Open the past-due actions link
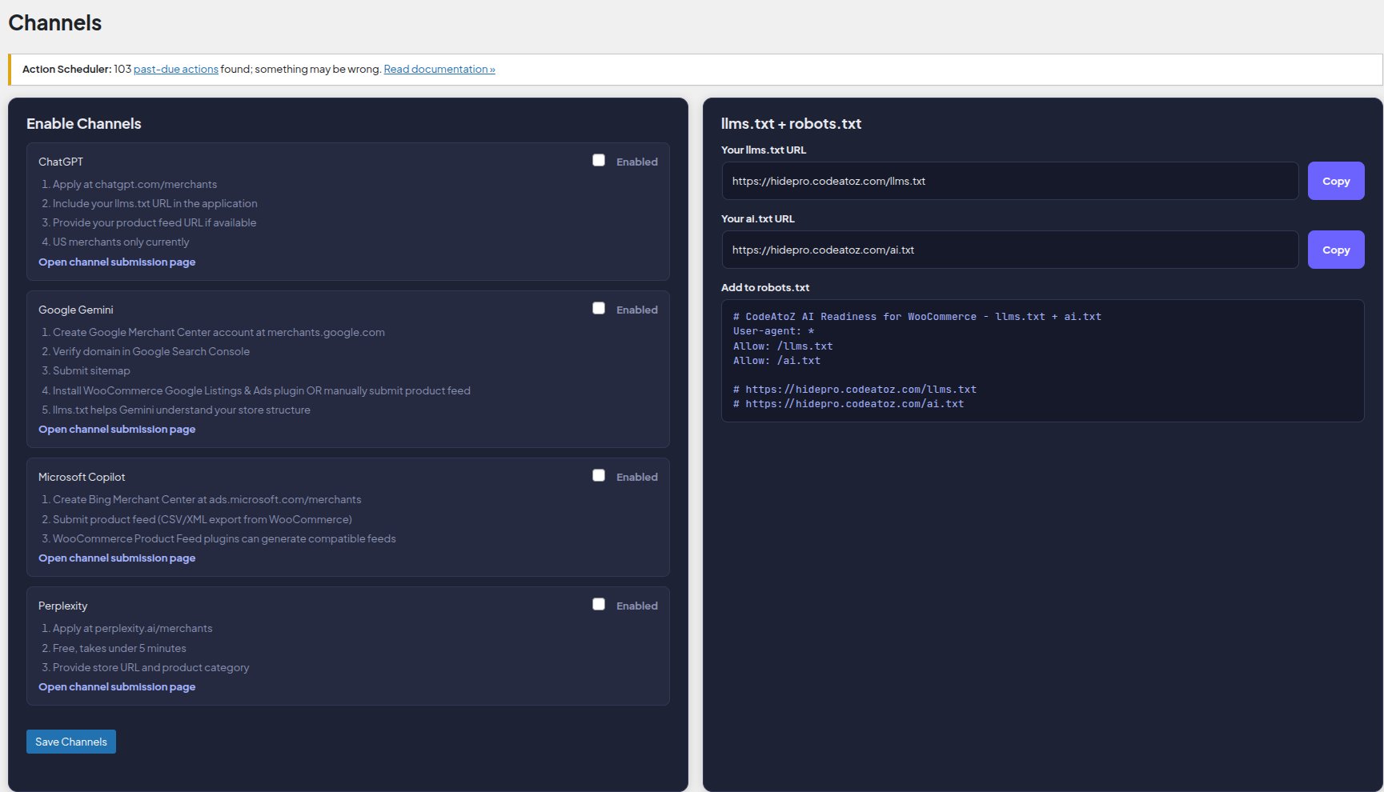Viewport: 1384px width, 792px height. (176, 69)
